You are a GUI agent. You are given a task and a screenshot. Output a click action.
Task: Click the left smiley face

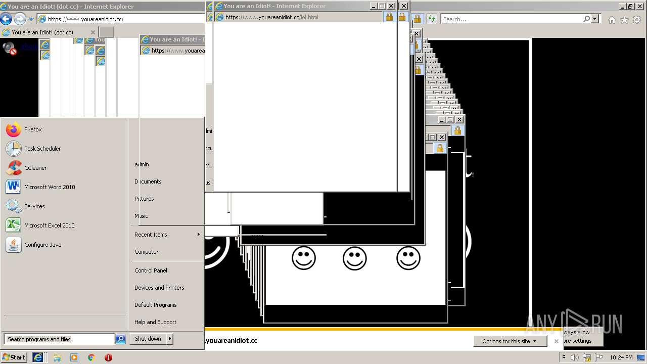coord(304,258)
